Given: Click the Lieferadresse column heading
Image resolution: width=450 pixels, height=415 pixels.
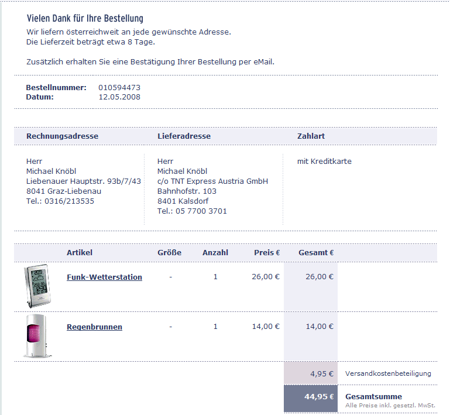Looking at the screenshot, I should point(184,136).
